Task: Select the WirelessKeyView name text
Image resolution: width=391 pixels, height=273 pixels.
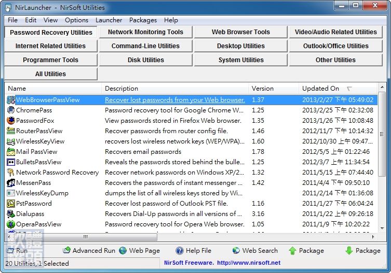Action: pyautogui.click(x=41, y=141)
